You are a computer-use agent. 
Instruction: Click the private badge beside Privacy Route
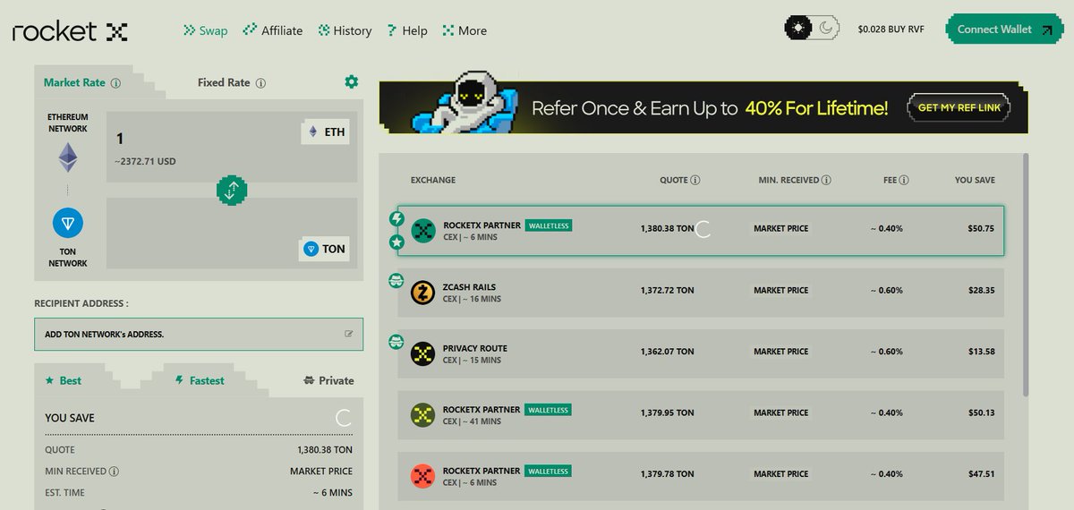(x=397, y=341)
